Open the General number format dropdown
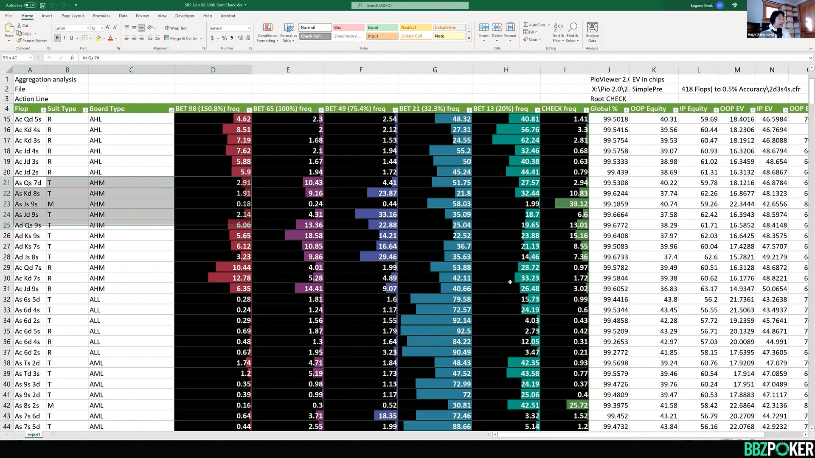 [x=249, y=28]
